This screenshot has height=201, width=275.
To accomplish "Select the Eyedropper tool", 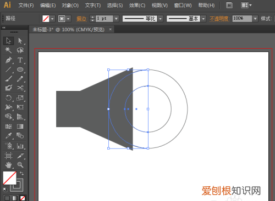I will (8, 136).
